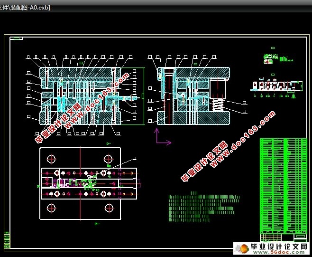Select the lower-right guide post circle in plan view
This screenshot has width=312, height=257.
click(109, 208)
